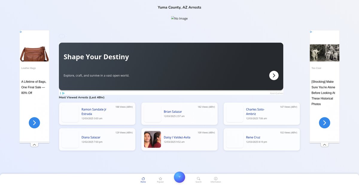359x185 pixels.
Task: Open Rene Cruz arrest record
Action: pyautogui.click(x=253, y=137)
